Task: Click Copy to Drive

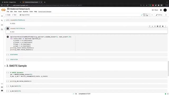Action: point(25,15)
